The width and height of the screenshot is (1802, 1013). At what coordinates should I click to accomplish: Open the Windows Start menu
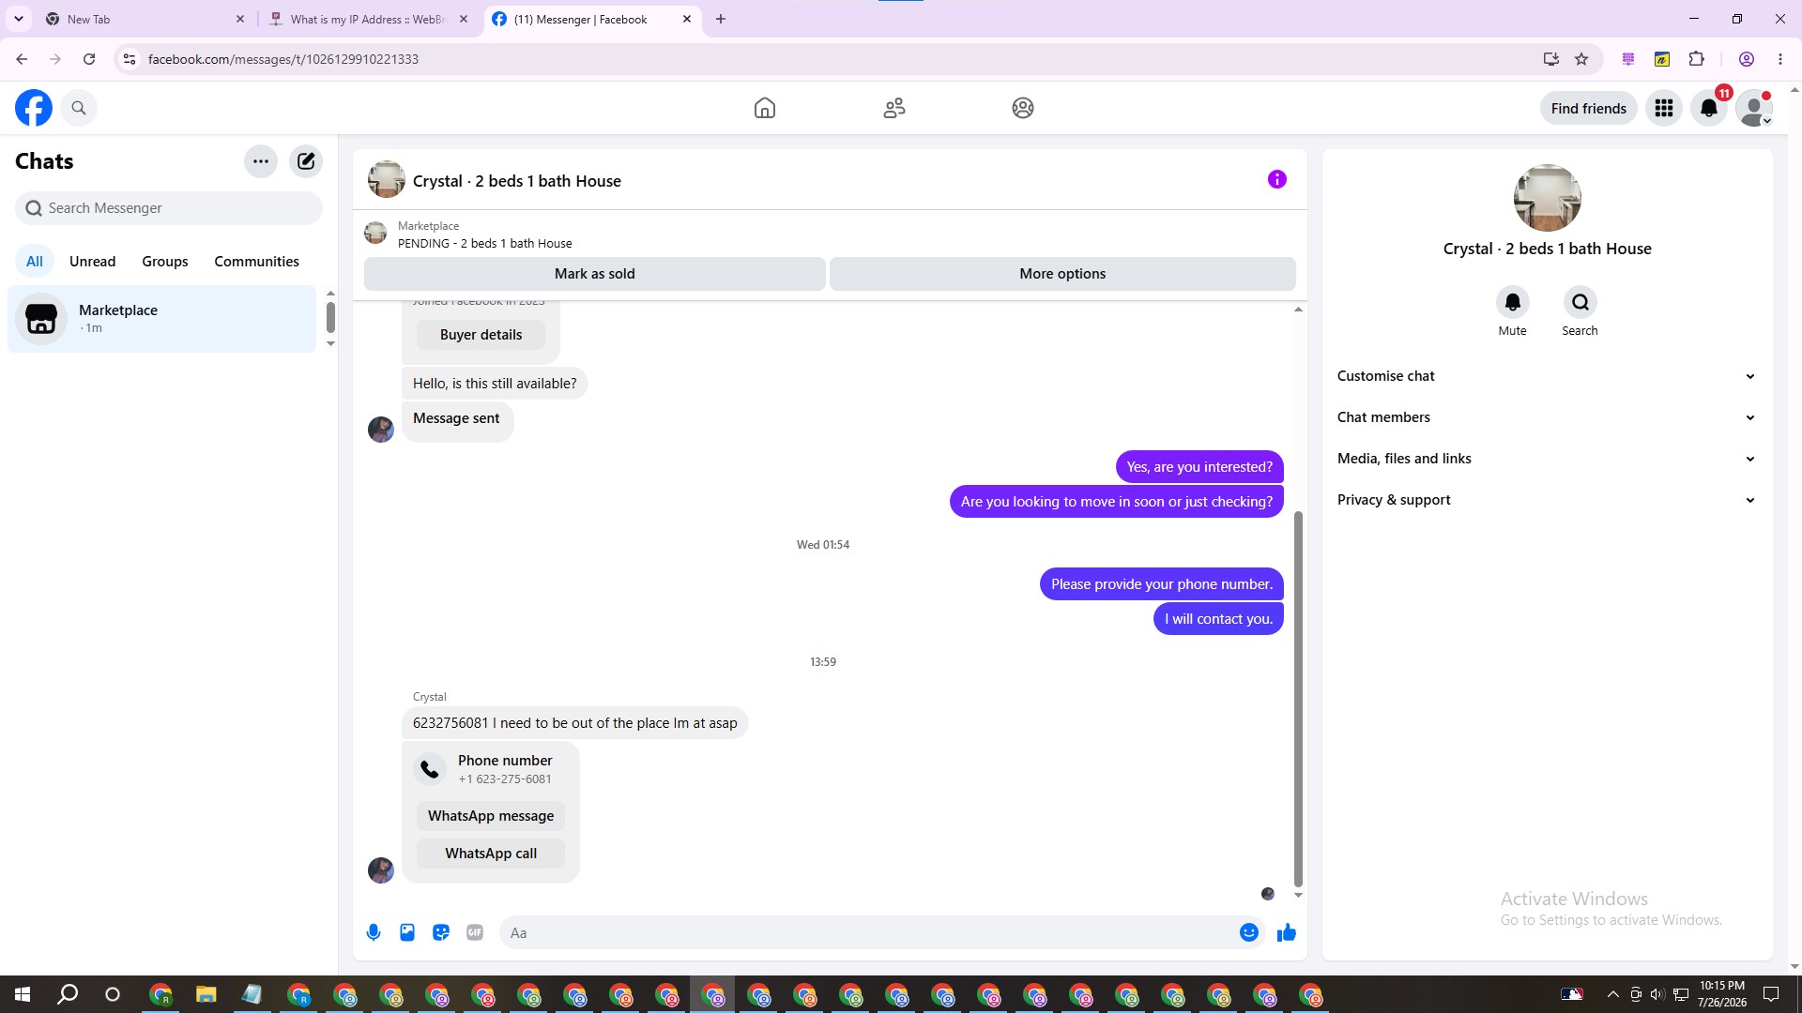pos(23,994)
